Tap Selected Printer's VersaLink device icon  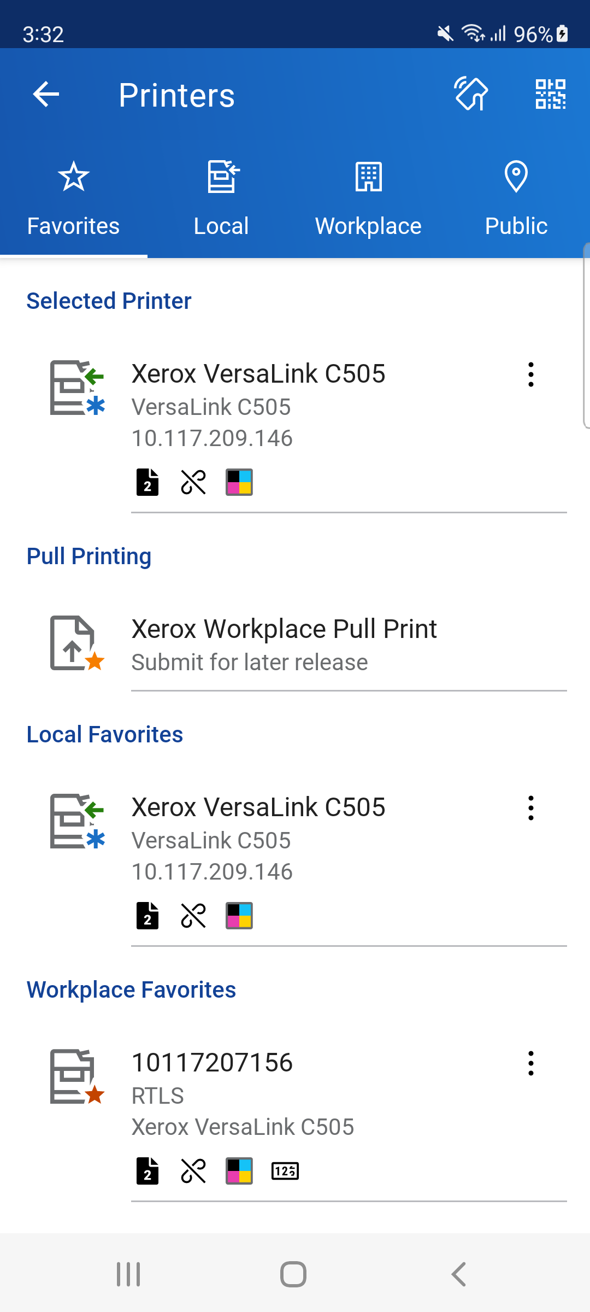(x=77, y=388)
